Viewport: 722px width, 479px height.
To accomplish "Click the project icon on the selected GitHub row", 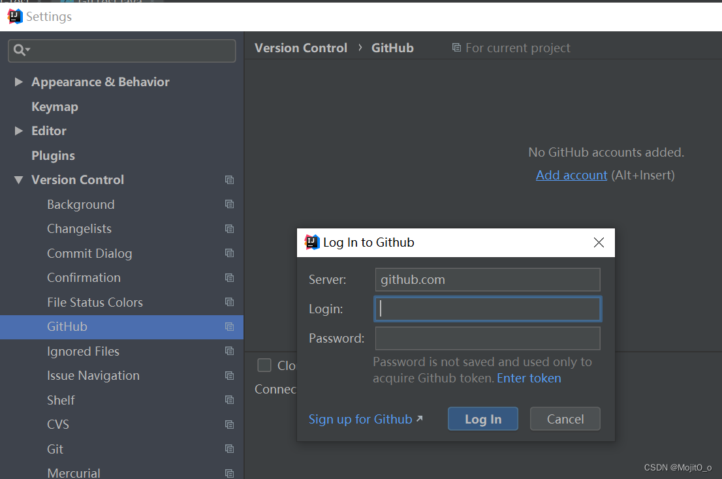I will (x=229, y=327).
